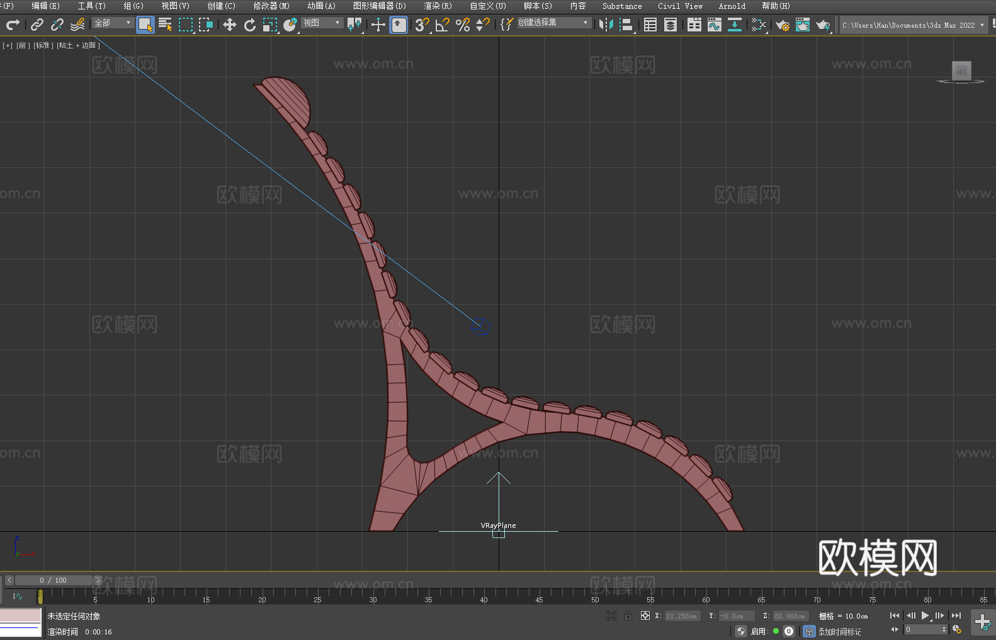Open the selection filter 全部 dropdown
Screen dimensions: 996x640
point(113,23)
